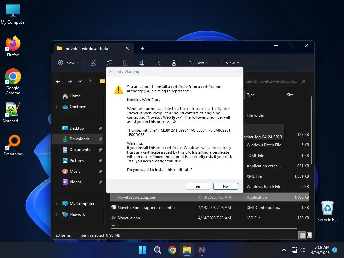Click the New button in Explorer toolbar
Viewport: 344px width, 258px height.
pos(68,63)
